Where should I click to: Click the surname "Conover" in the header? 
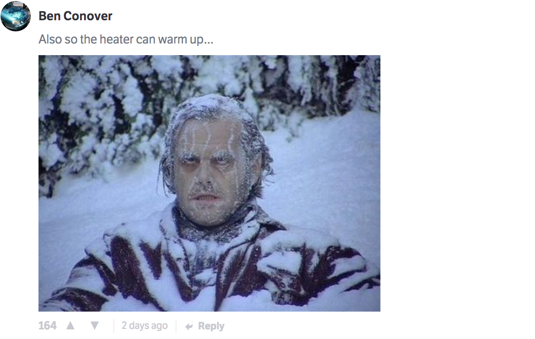[88, 16]
